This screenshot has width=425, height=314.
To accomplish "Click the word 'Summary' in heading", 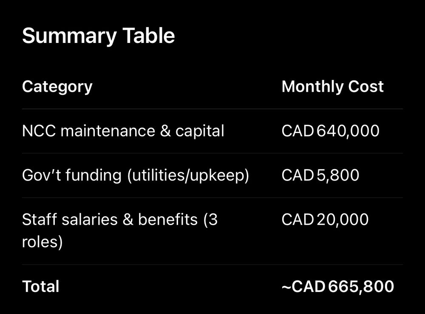I will click(x=69, y=36).
